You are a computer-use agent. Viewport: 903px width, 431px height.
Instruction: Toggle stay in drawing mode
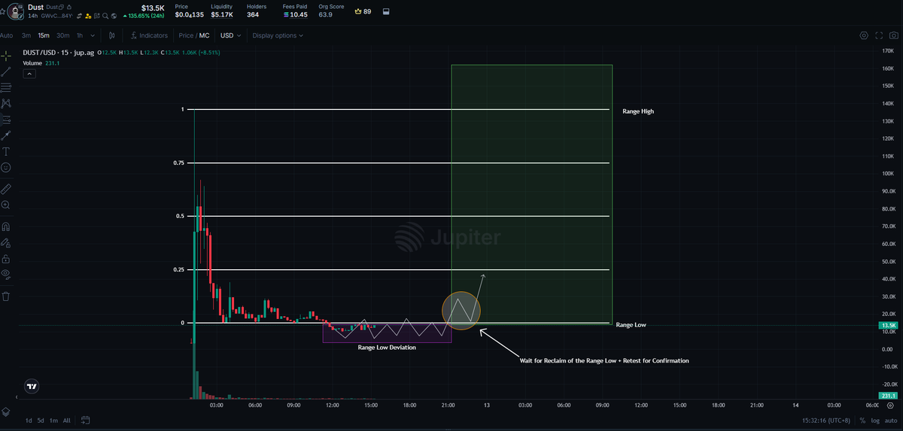click(6, 242)
